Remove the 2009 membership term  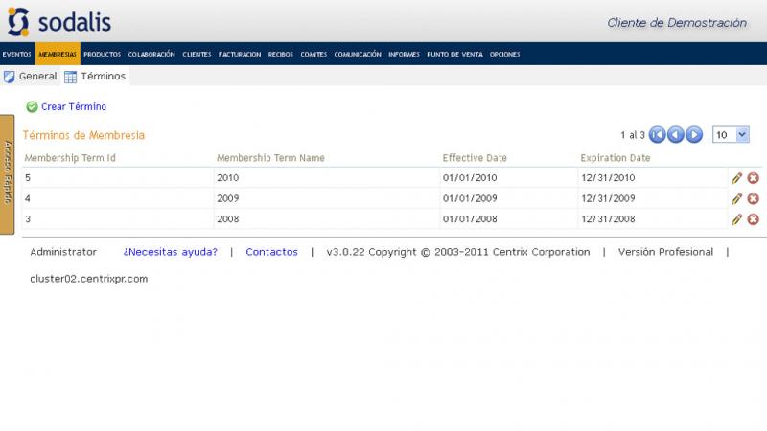[x=753, y=199]
